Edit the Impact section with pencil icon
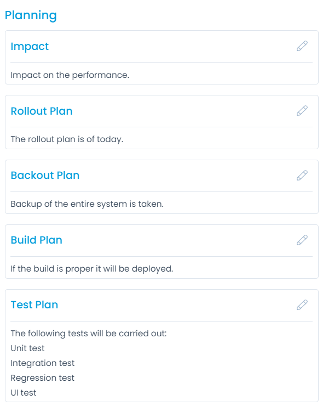This screenshot has width=323, height=406. [x=302, y=46]
